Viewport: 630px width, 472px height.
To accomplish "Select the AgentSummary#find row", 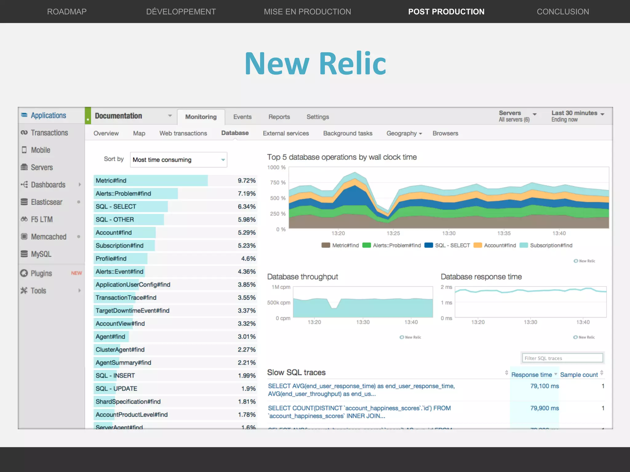I will coord(175,363).
